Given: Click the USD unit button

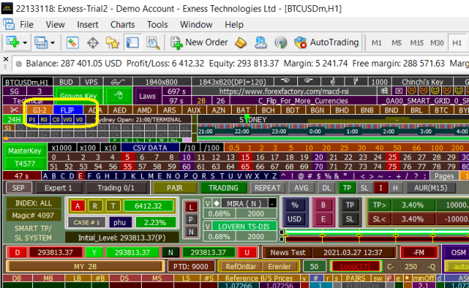Looking at the screenshot, I should [x=294, y=219].
